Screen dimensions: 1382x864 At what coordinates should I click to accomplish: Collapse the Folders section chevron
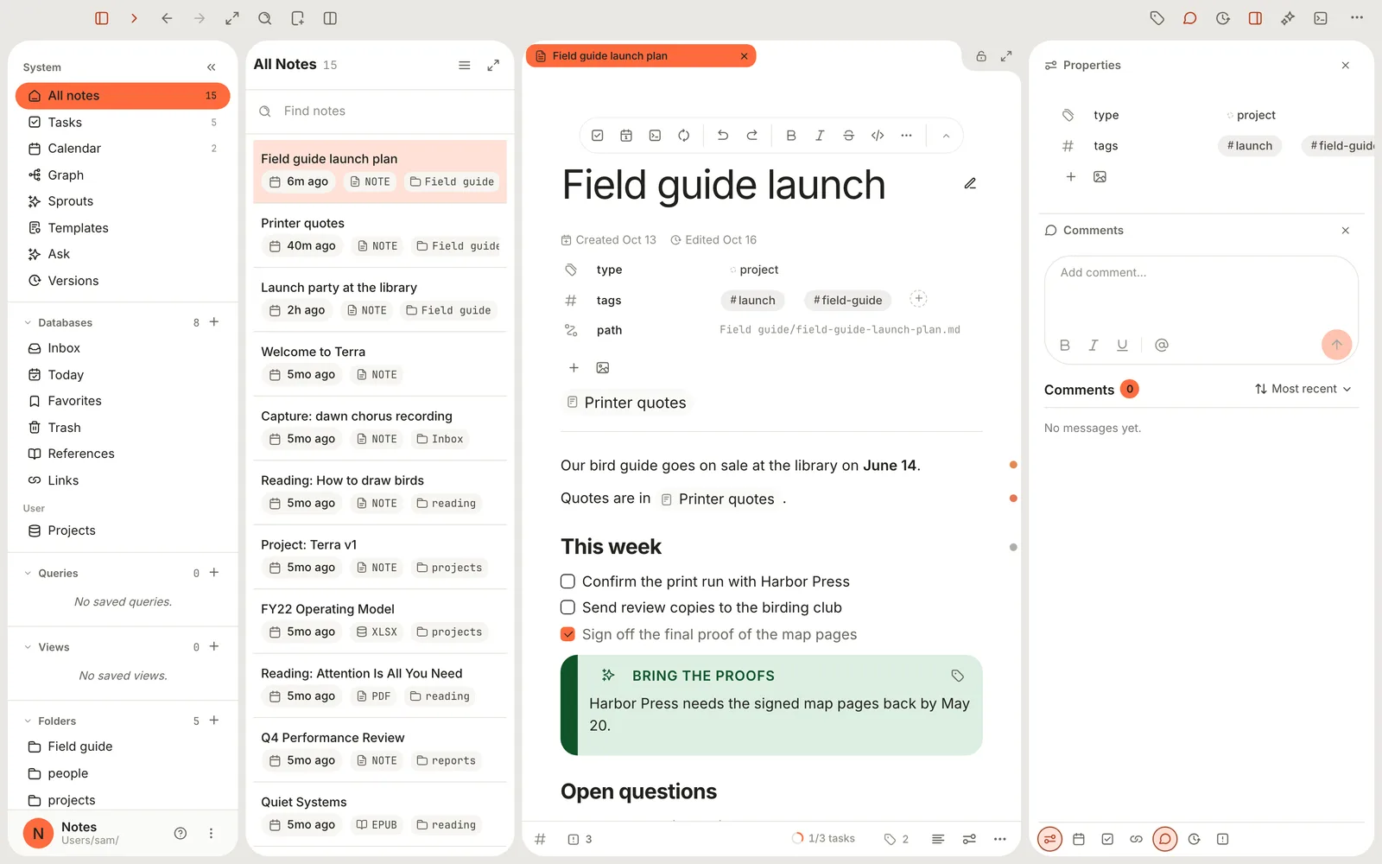coord(28,721)
